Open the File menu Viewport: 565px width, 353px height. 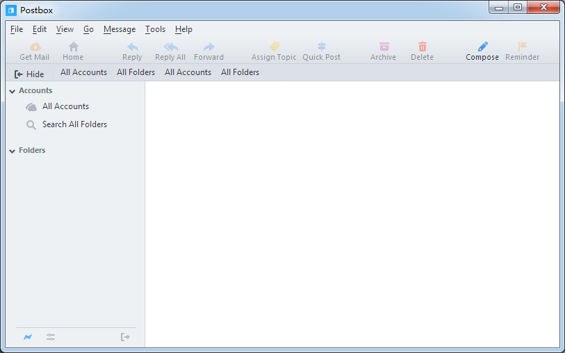click(x=17, y=29)
